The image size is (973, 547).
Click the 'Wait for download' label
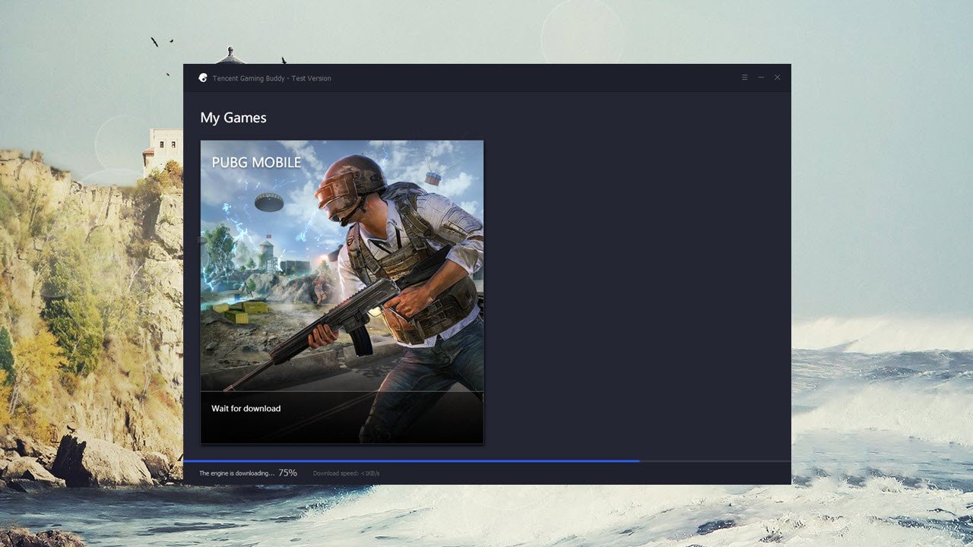[x=246, y=409]
